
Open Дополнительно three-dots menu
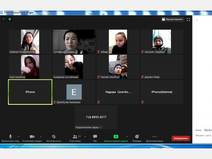click(155, 138)
